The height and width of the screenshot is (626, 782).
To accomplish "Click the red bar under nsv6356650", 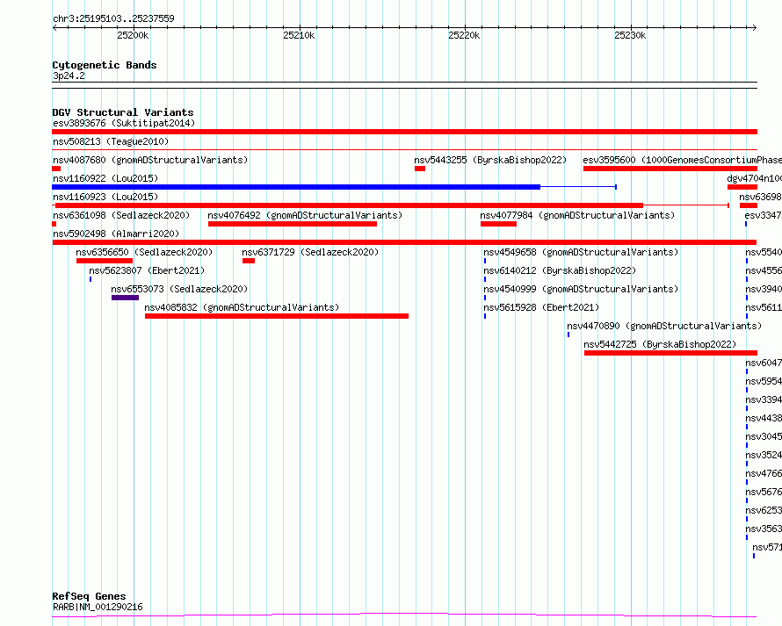I will click(x=105, y=261).
